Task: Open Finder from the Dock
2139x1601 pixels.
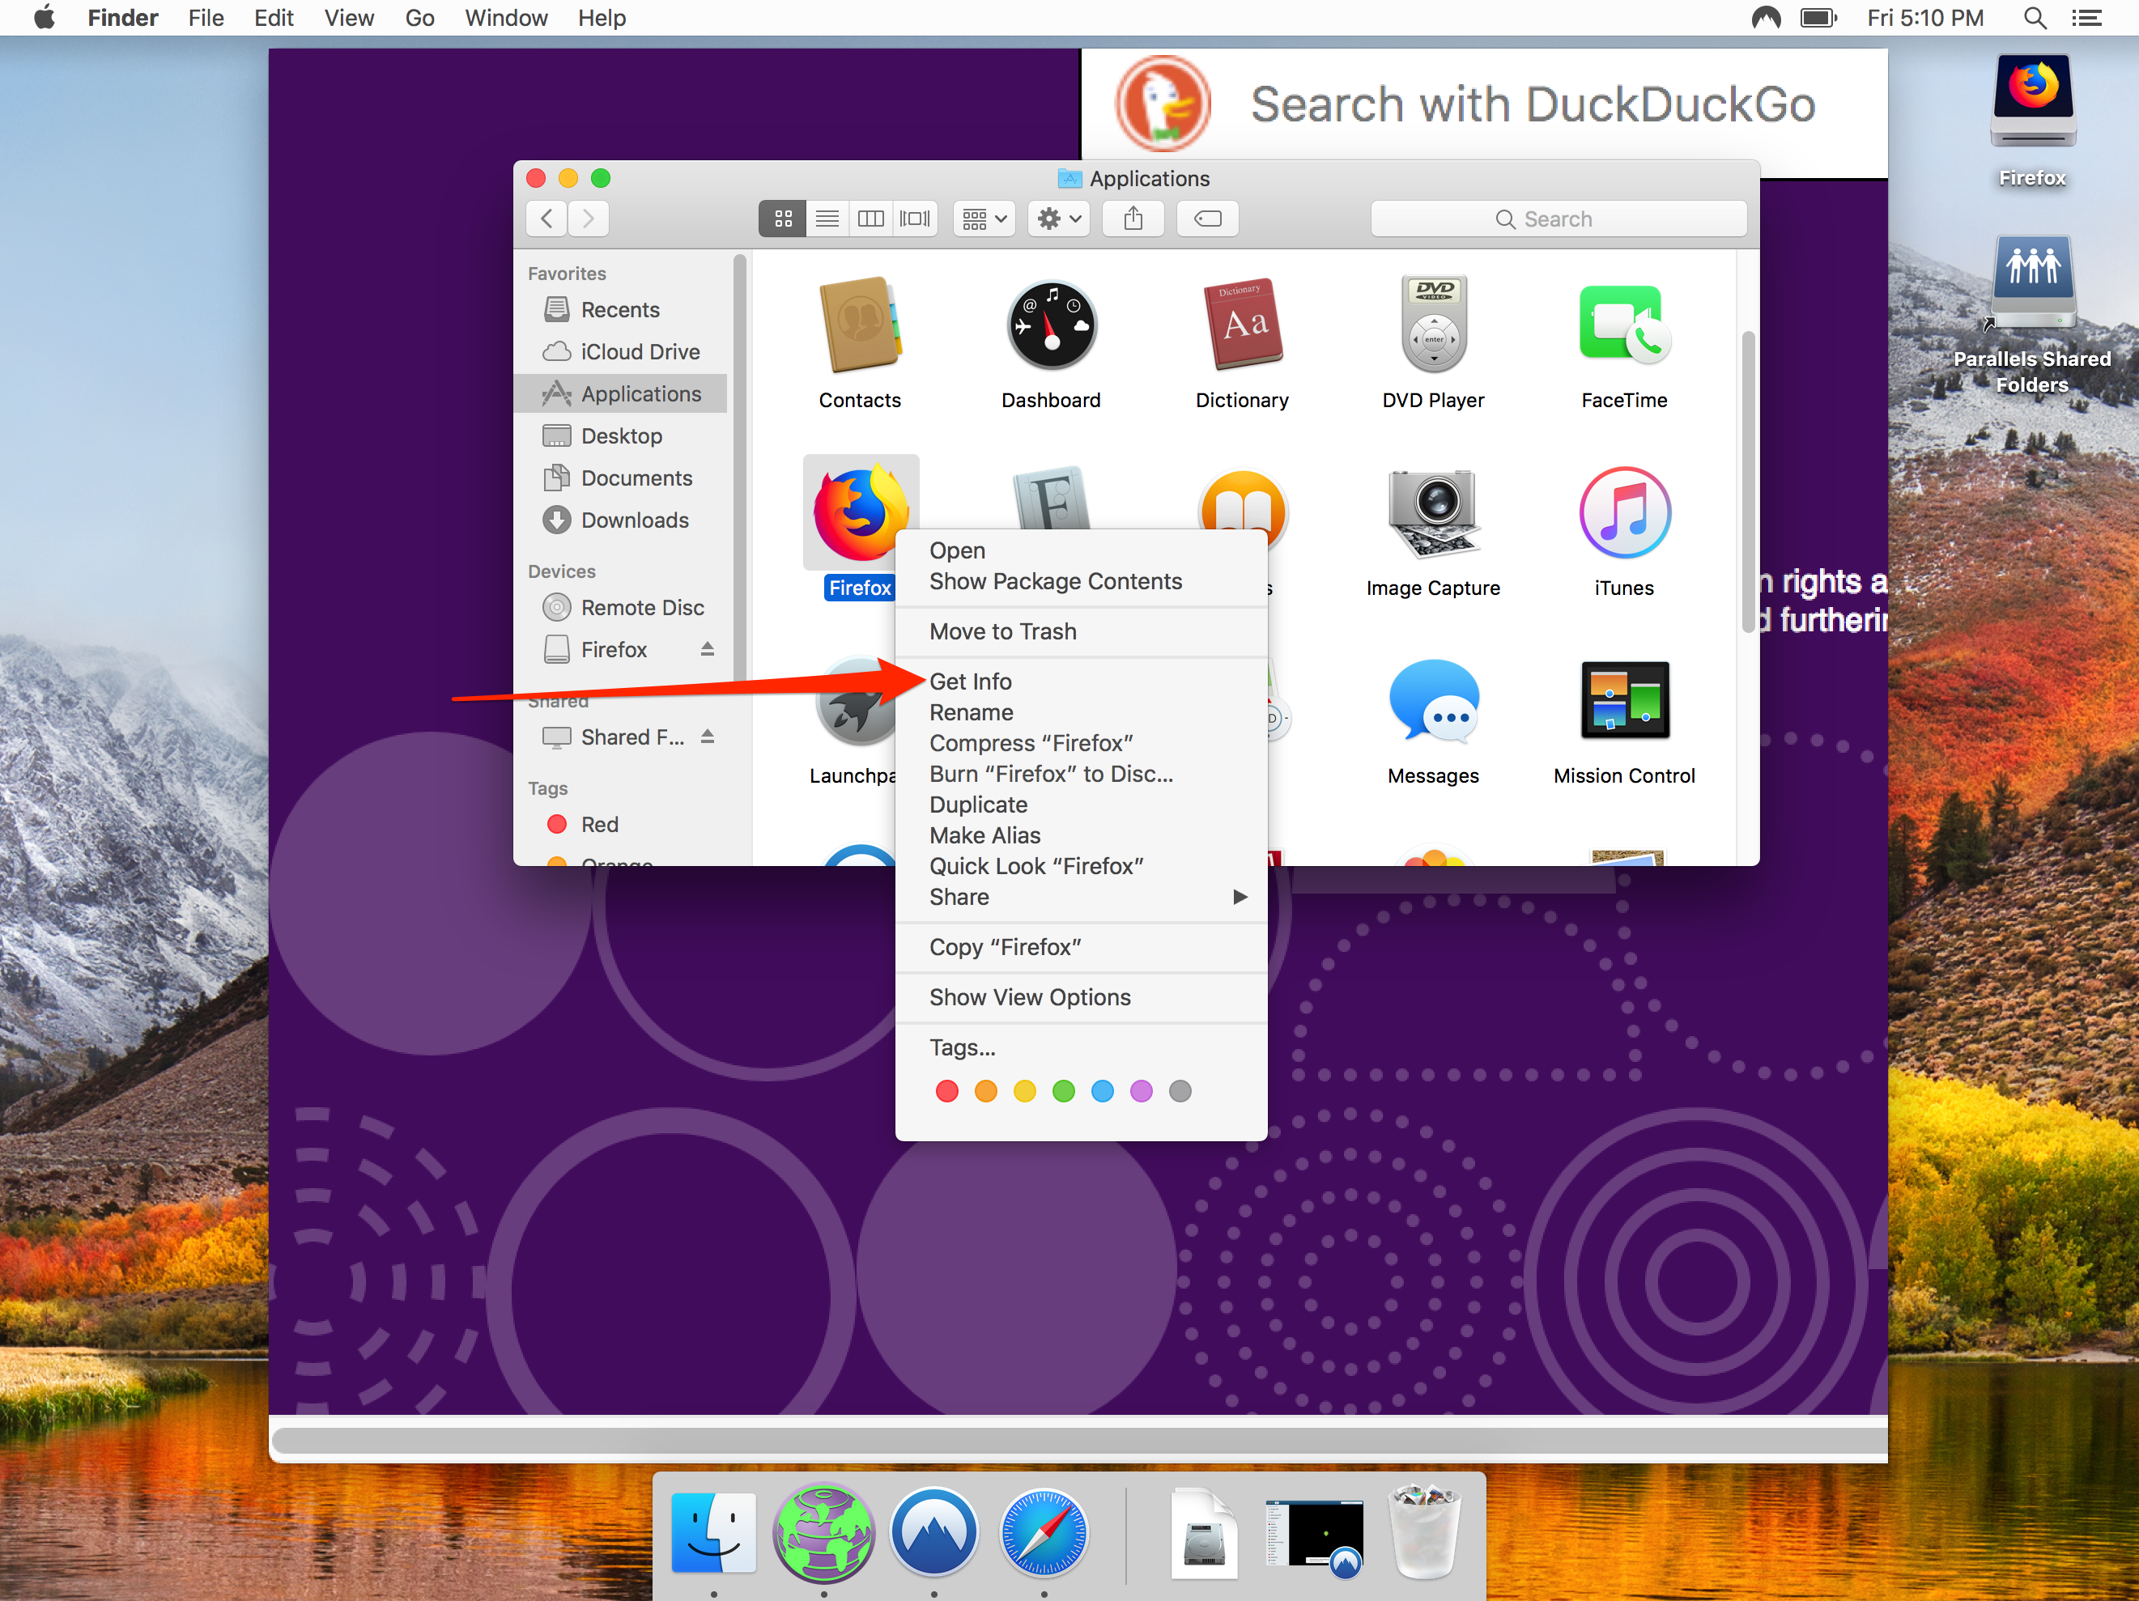Action: 713,1533
